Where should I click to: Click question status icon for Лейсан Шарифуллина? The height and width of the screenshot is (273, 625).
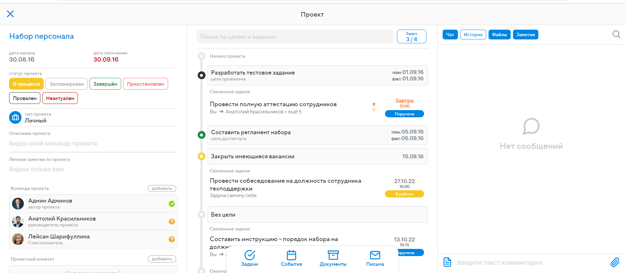[x=172, y=239]
